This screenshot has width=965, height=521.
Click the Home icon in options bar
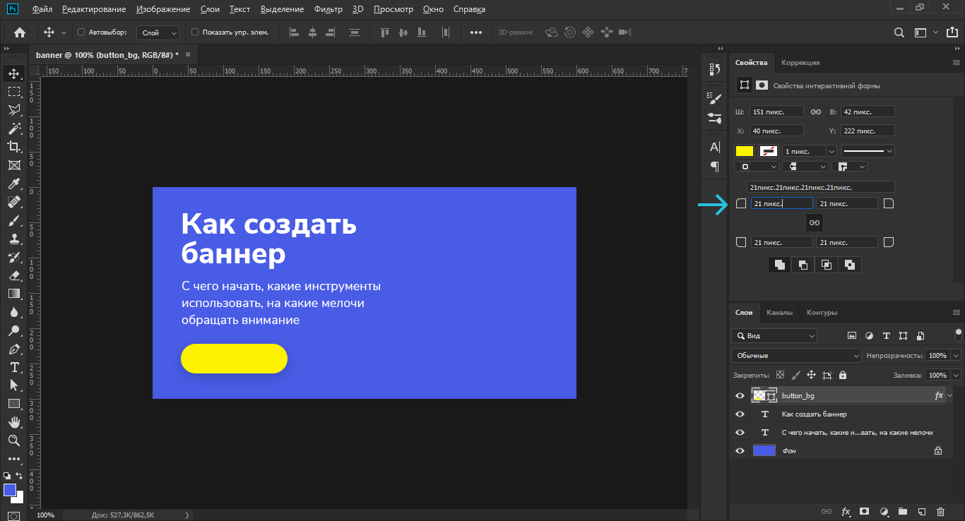(20, 32)
